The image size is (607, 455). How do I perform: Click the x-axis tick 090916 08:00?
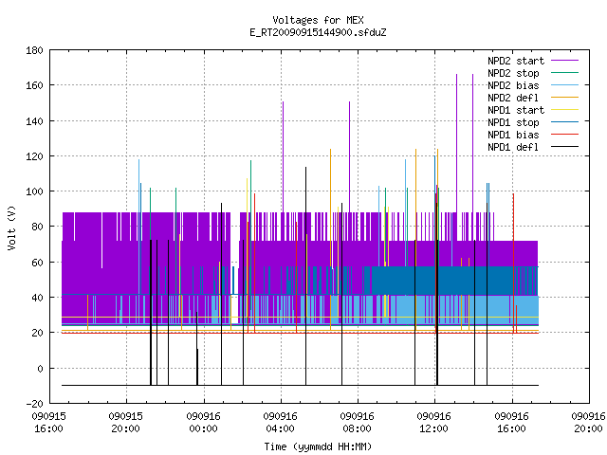pos(358,423)
